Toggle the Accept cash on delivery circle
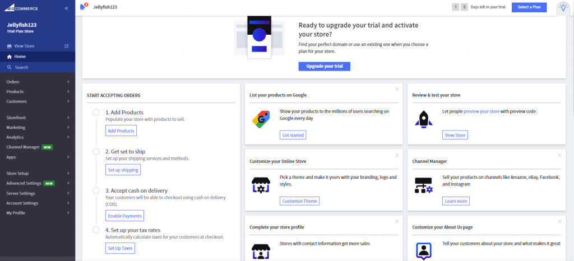Image resolution: width=574 pixels, height=261 pixels. (x=96, y=190)
